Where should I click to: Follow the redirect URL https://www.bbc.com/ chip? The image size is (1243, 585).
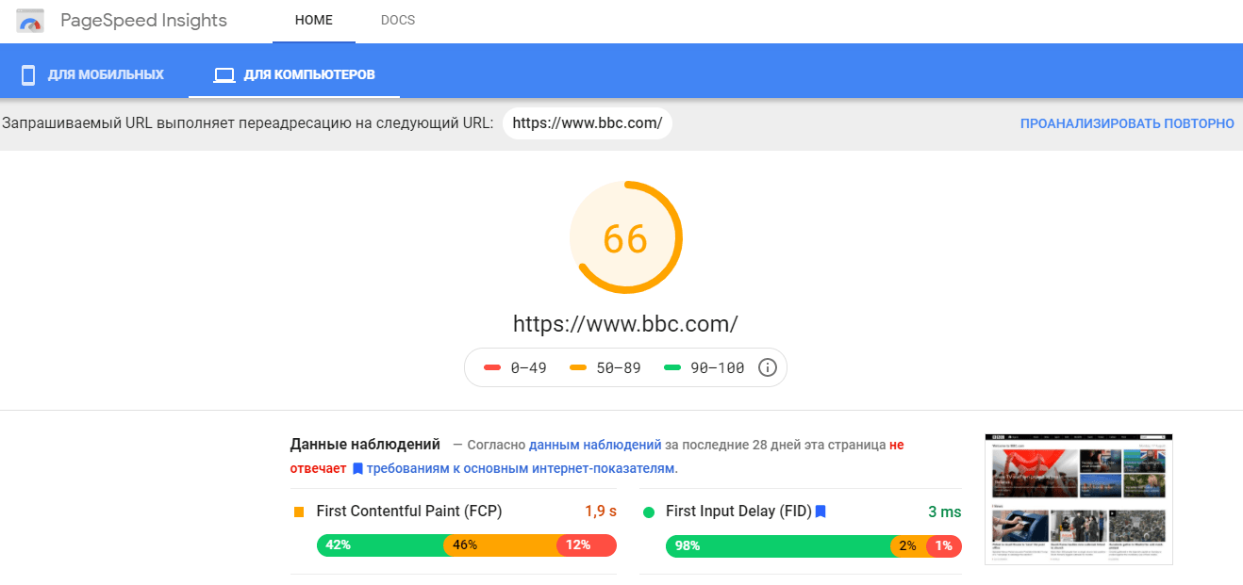point(588,123)
